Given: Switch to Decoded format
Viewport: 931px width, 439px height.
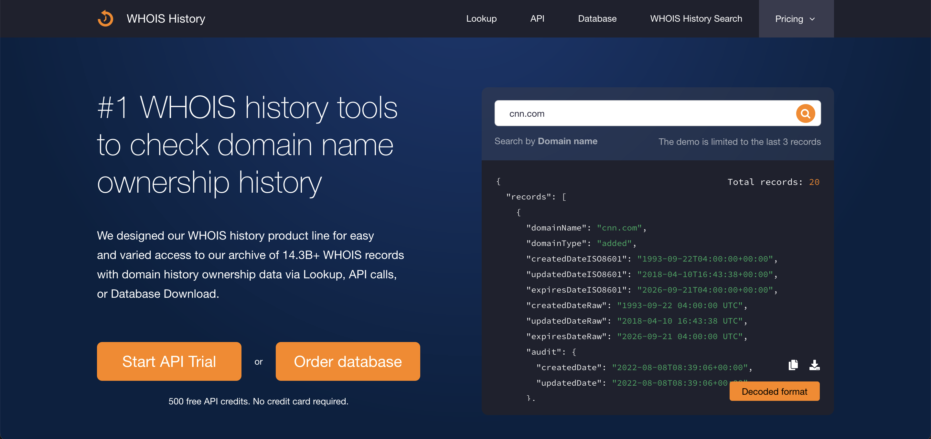Looking at the screenshot, I should click(774, 391).
